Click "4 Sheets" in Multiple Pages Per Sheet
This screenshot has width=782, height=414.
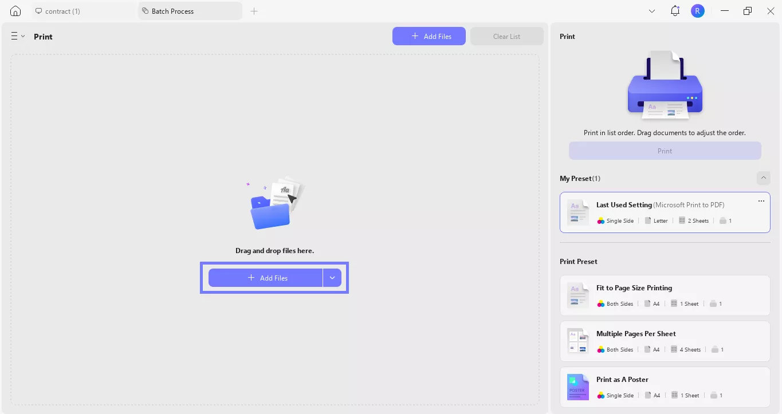pyautogui.click(x=690, y=350)
